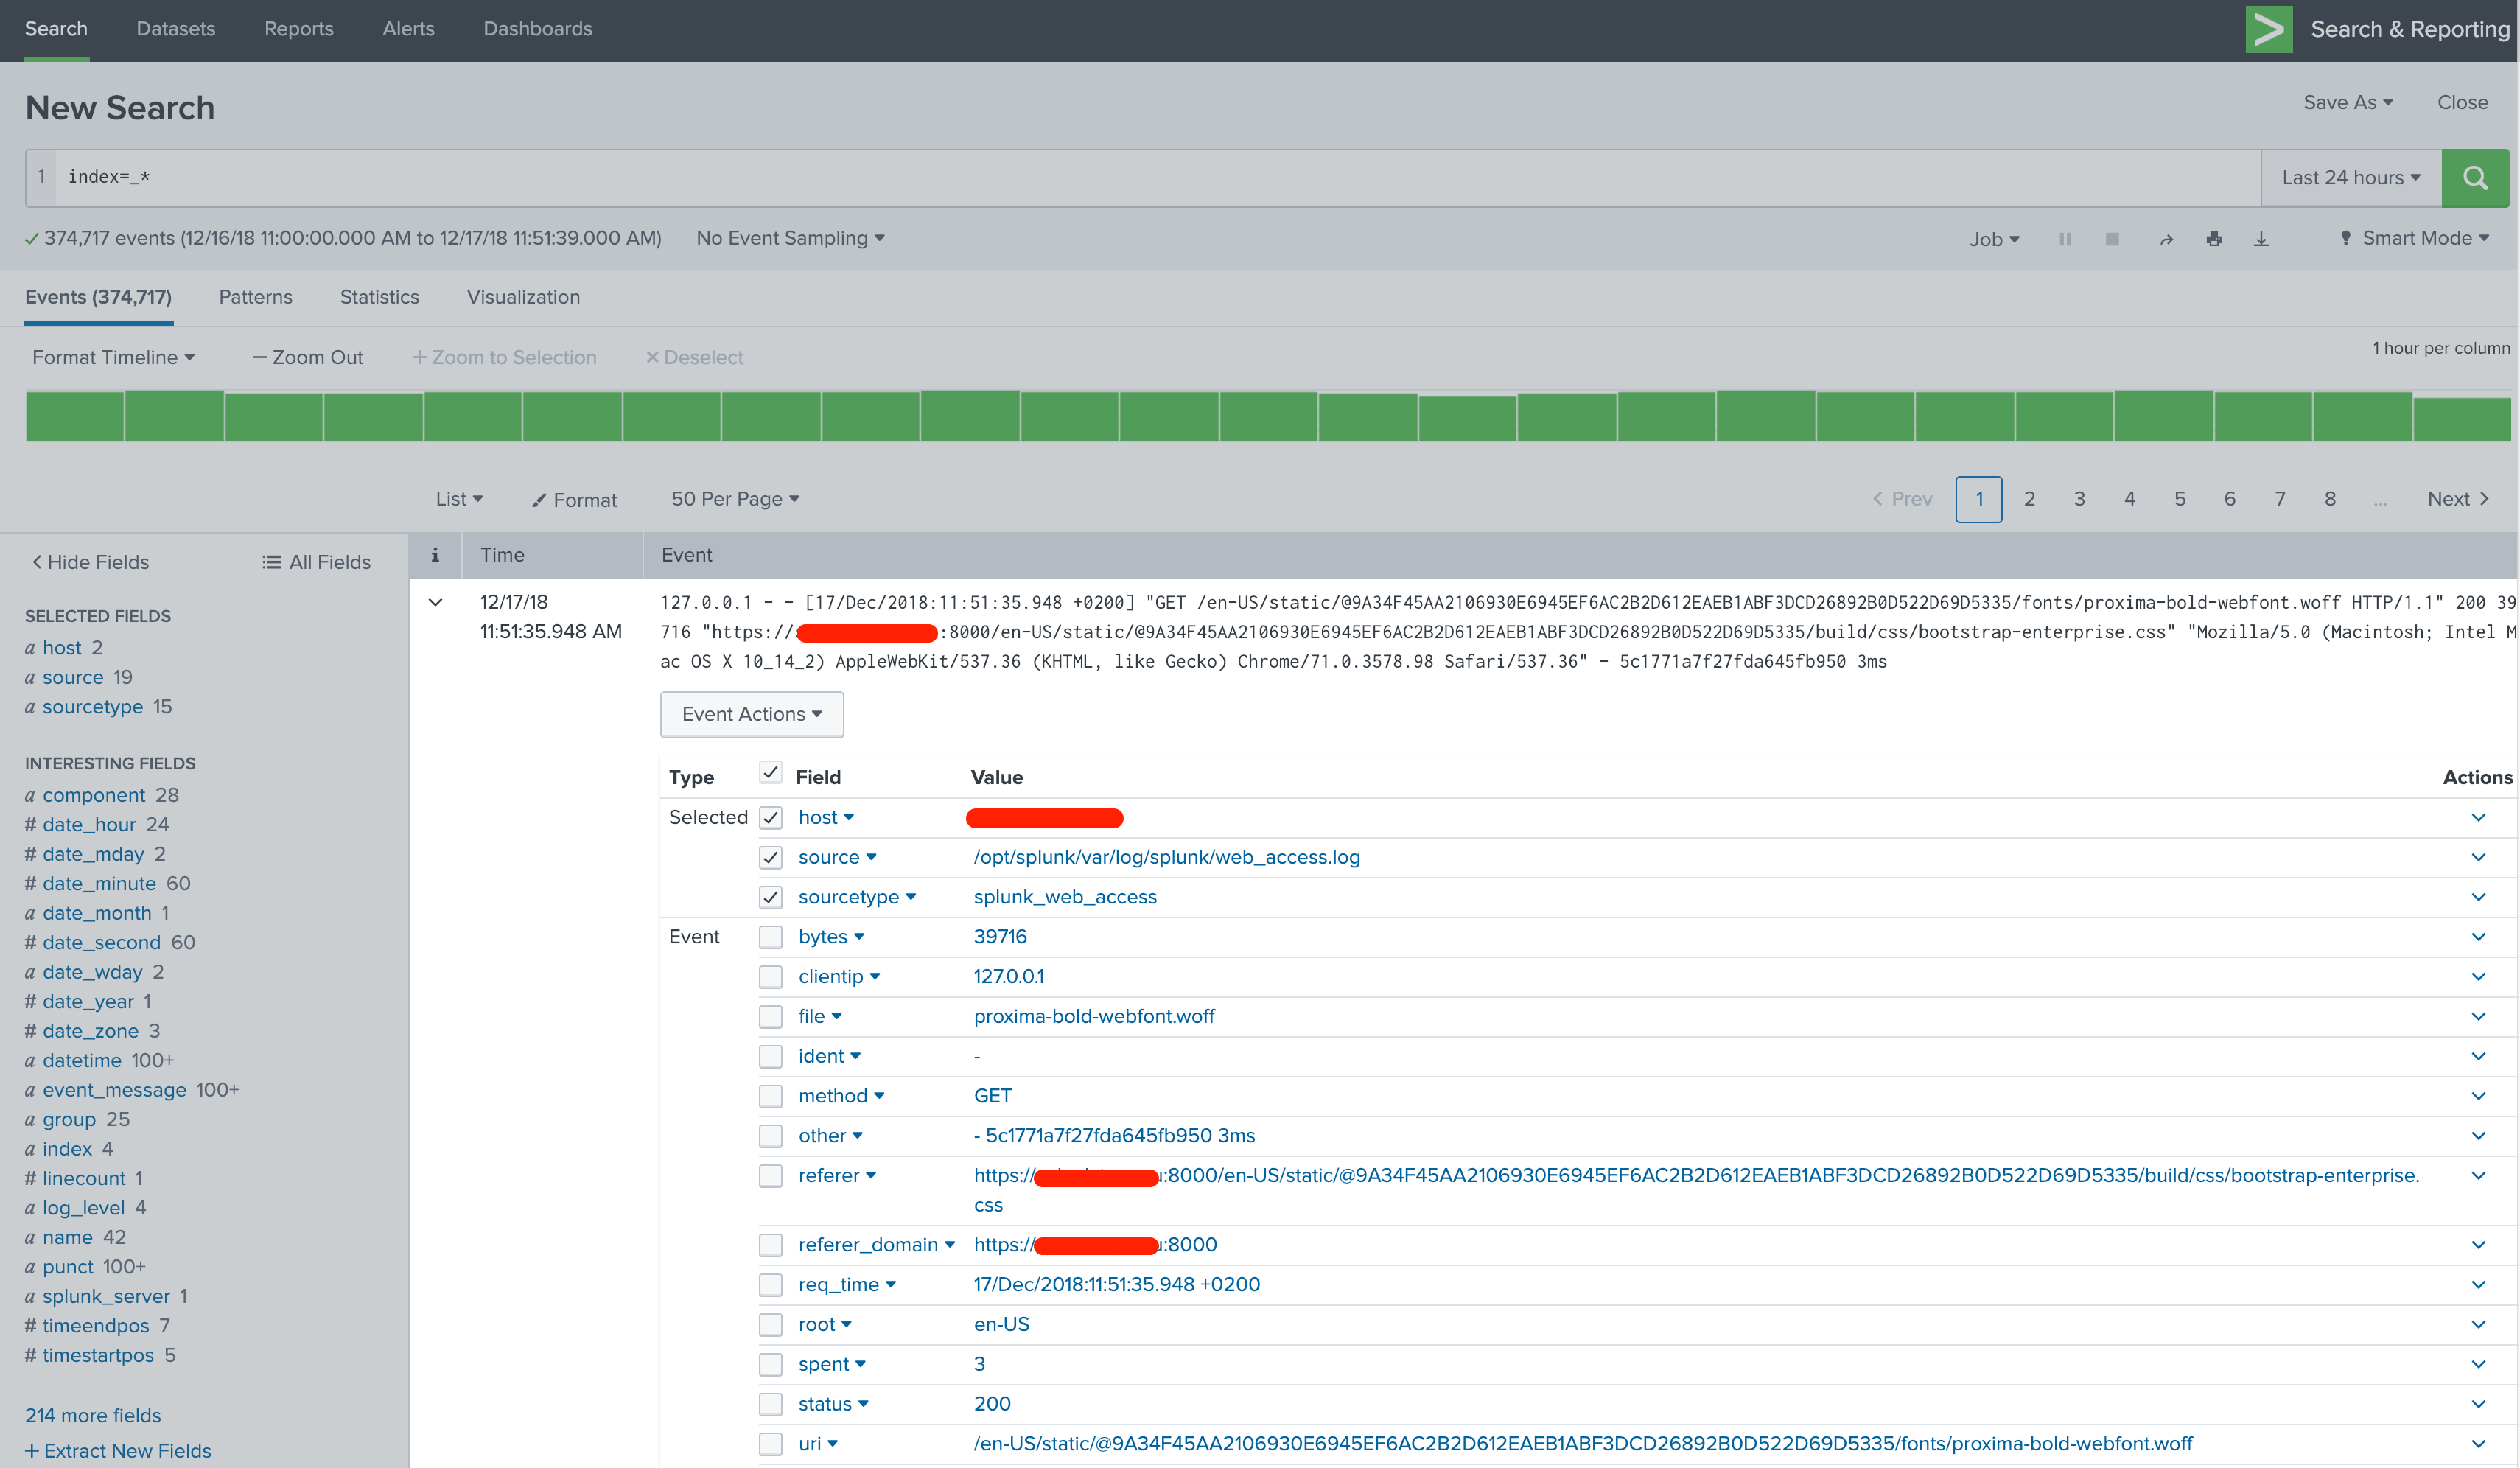Uncheck the sourcetype field checkbox
The height and width of the screenshot is (1468, 2520).
[x=771, y=897]
